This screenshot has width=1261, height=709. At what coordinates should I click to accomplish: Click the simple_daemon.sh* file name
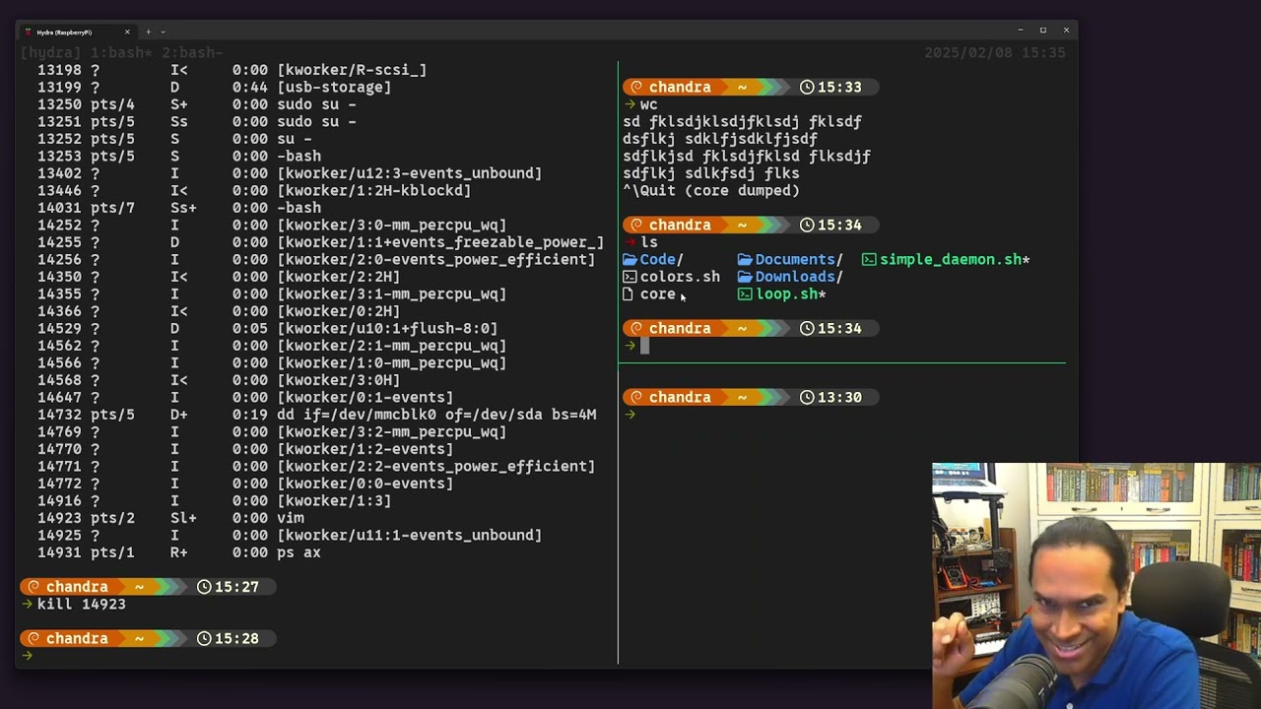point(955,260)
